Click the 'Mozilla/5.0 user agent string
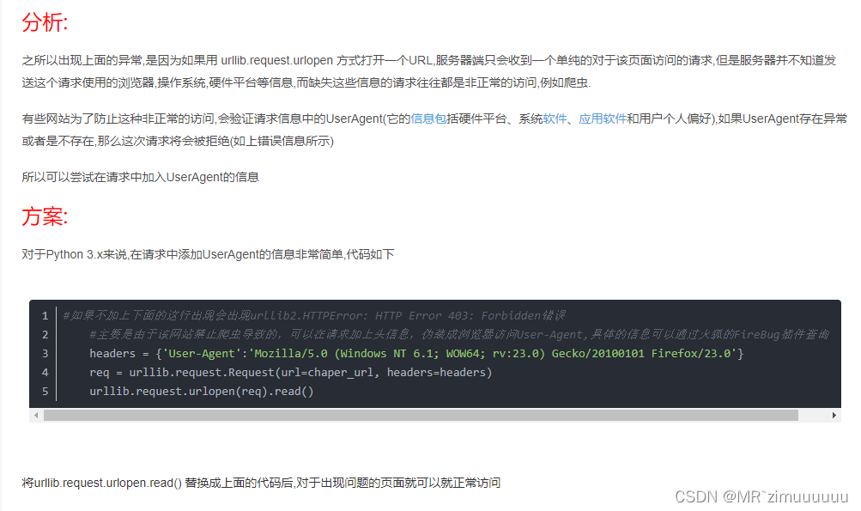861x511 pixels. [x=493, y=353]
